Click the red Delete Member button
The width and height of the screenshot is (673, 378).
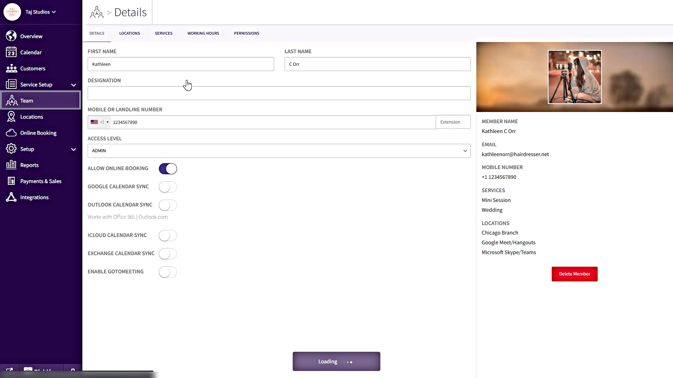[574, 274]
